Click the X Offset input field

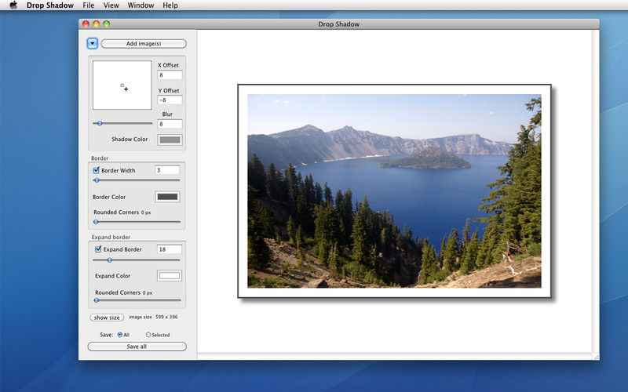pyautogui.click(x=170, y=75)
